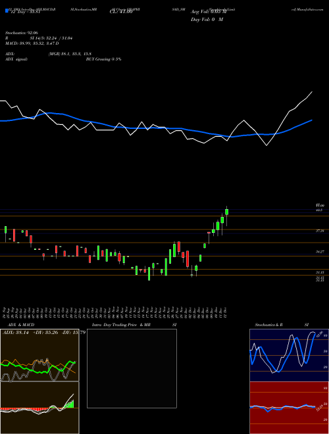Click the Intra Day Trading Price & MRSI title
The height and width of the screenshot is (434, 329).
(x=134, y=325)
